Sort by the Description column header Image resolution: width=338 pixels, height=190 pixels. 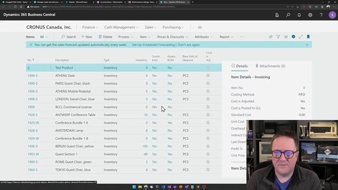62,60
